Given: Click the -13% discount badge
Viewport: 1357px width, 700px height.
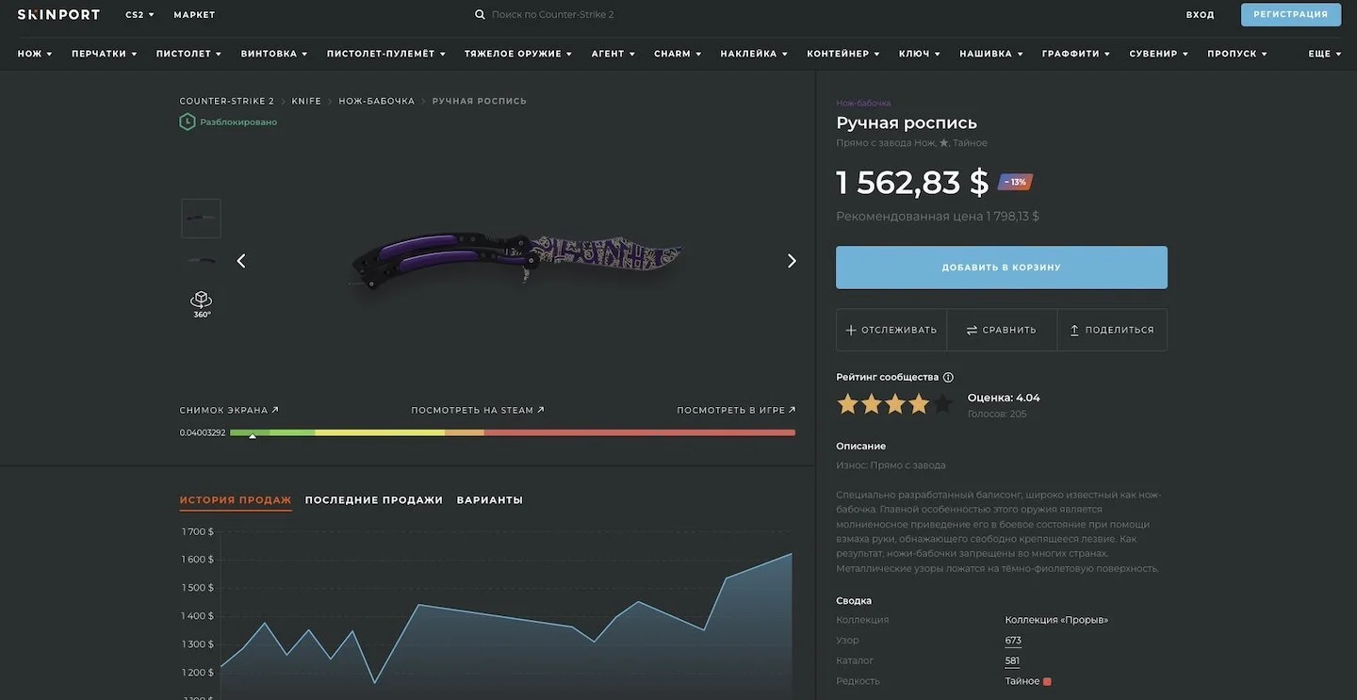Looking at the screenshot, I should point(1016,182).
